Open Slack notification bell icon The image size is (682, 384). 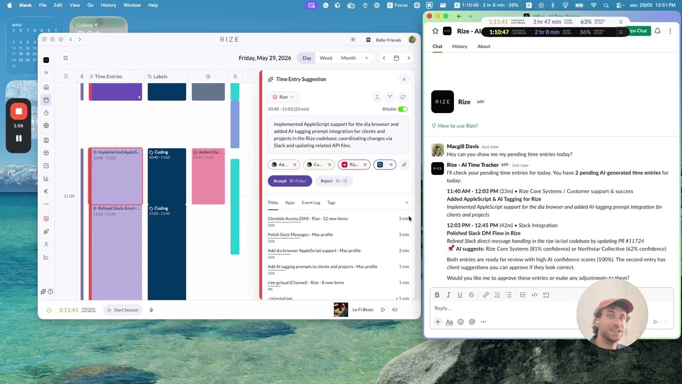657,31
